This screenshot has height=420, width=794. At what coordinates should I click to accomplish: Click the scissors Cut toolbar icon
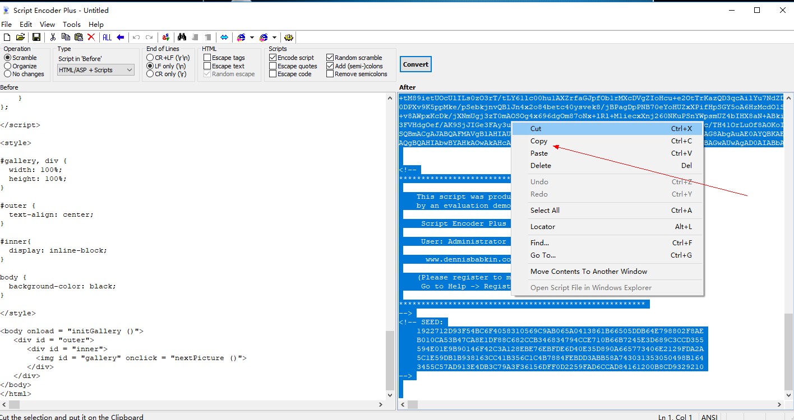pos(53,38)
